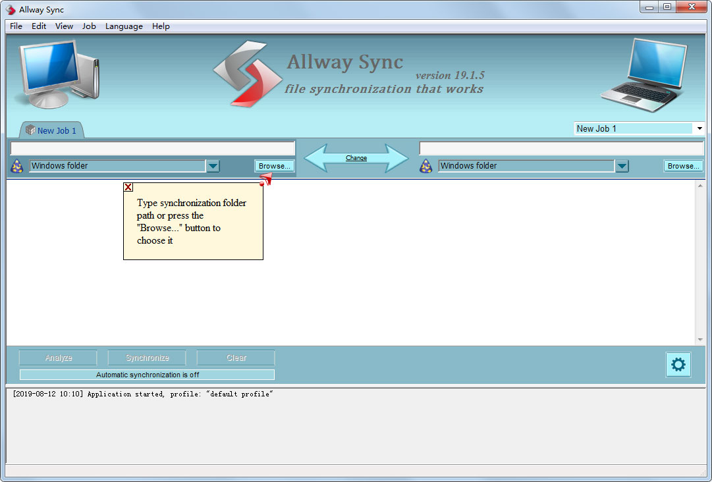This screenshot has width=712, height=482.
Task: Click the Allway Sync title bar icon
Action: 9,9
